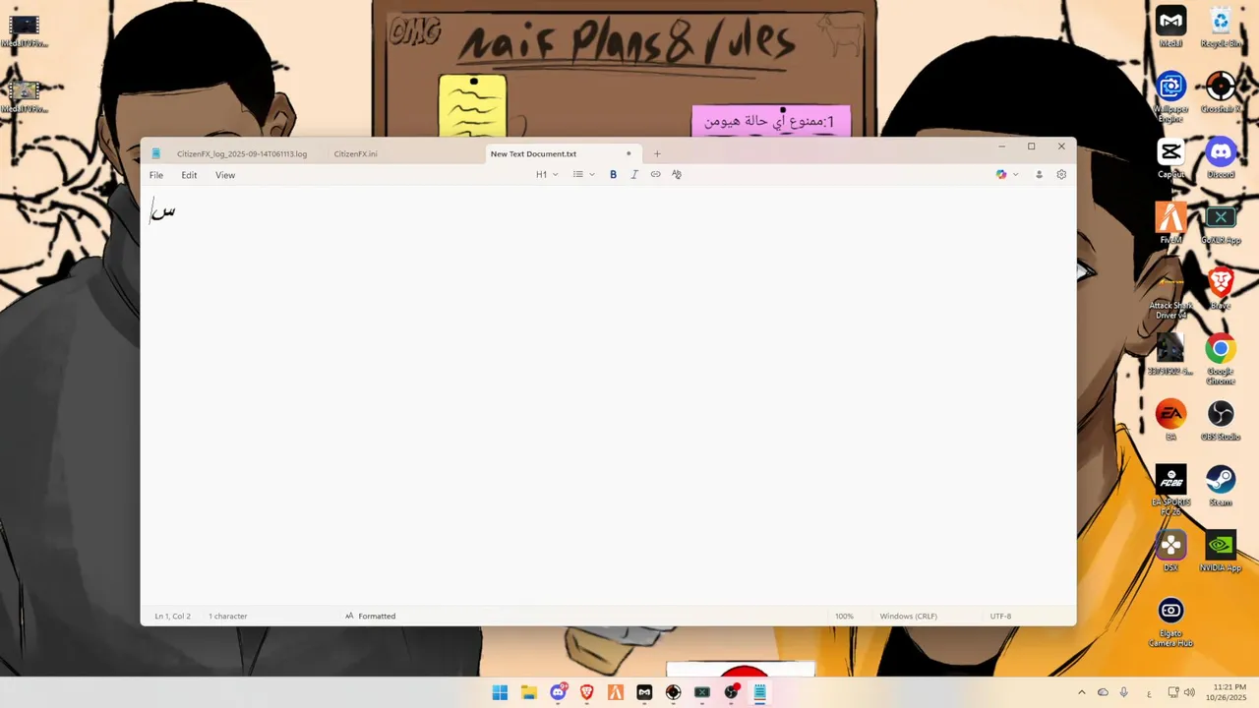The image size is (1259, 708).
Task: Open the CapCut desktop shortcut
Action: pos(1170,158)
